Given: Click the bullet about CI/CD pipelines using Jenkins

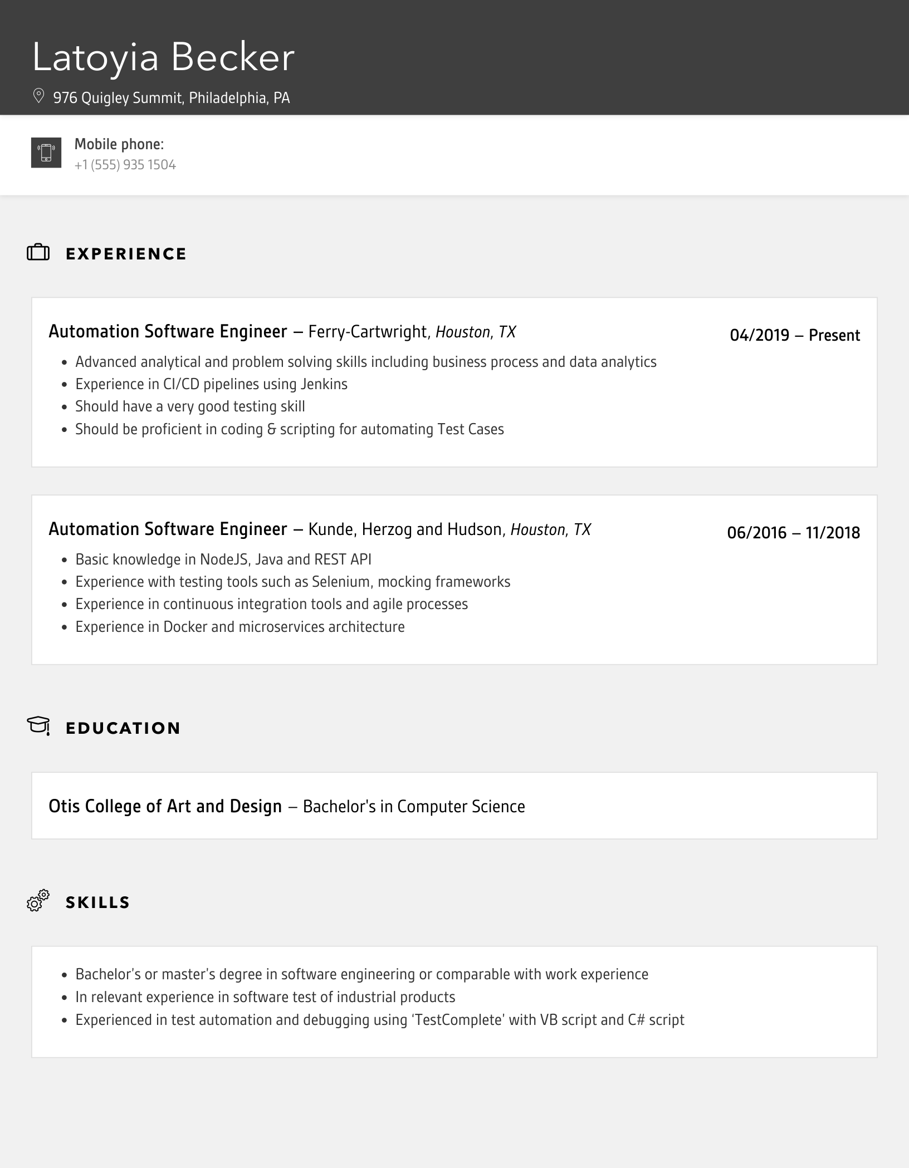Looking at the screenshot, I should click(x=211, y=384).
